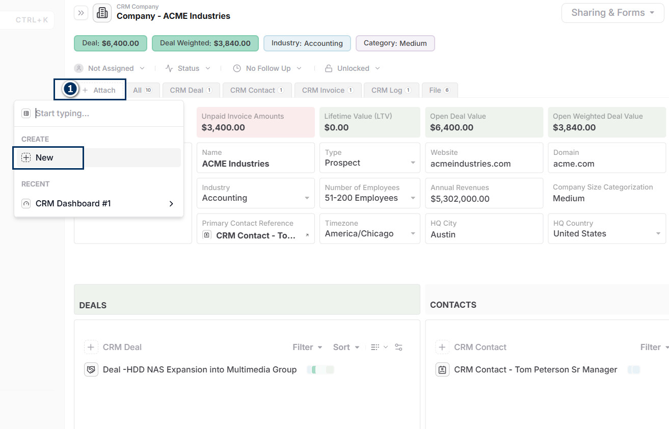Click the Company - ACME Industries title

pyautogui.click(x=173, y=16)
